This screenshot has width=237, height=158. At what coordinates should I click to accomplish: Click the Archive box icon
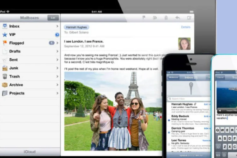tap(5, 85)
